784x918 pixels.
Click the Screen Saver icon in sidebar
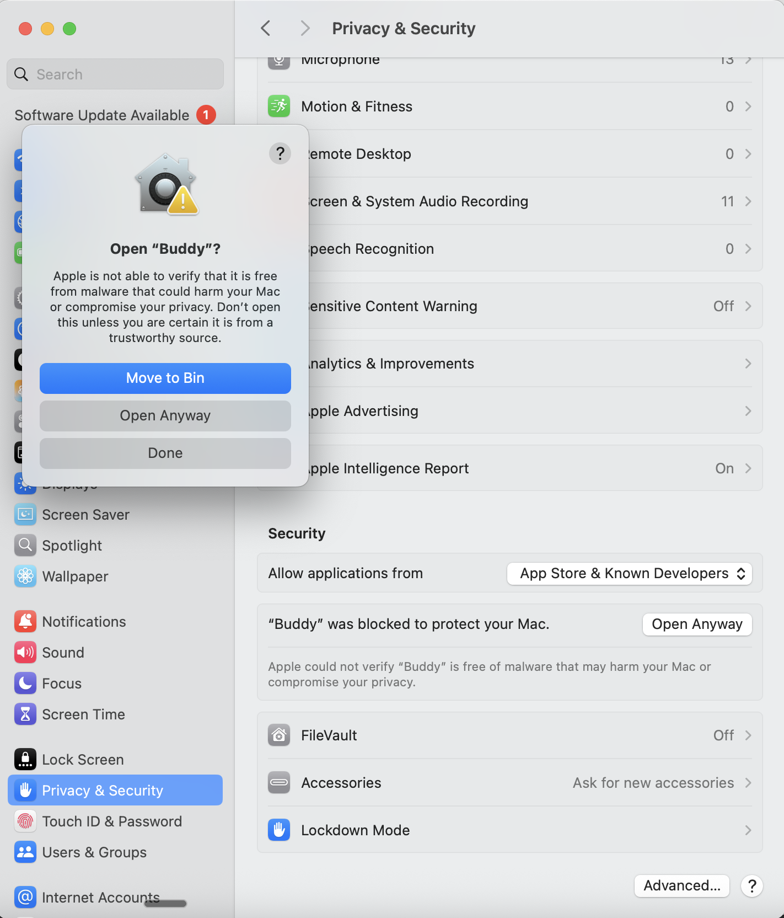click(25, 514)
